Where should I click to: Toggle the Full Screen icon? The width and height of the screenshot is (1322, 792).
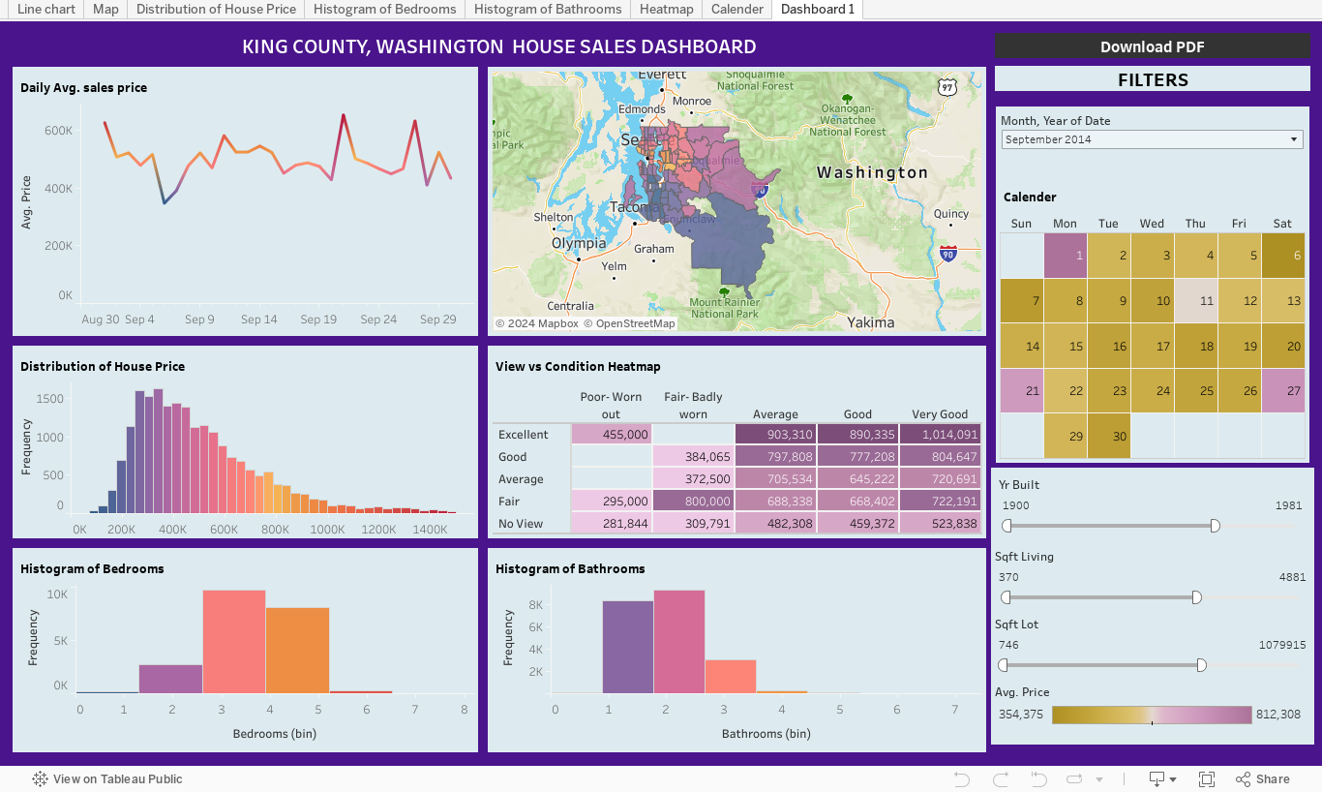[1207, 778]
